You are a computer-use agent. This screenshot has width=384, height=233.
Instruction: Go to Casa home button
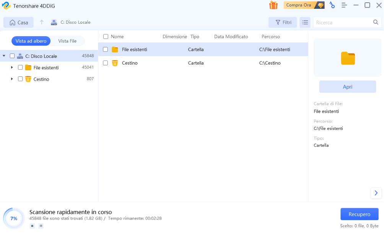coord(19,23)
